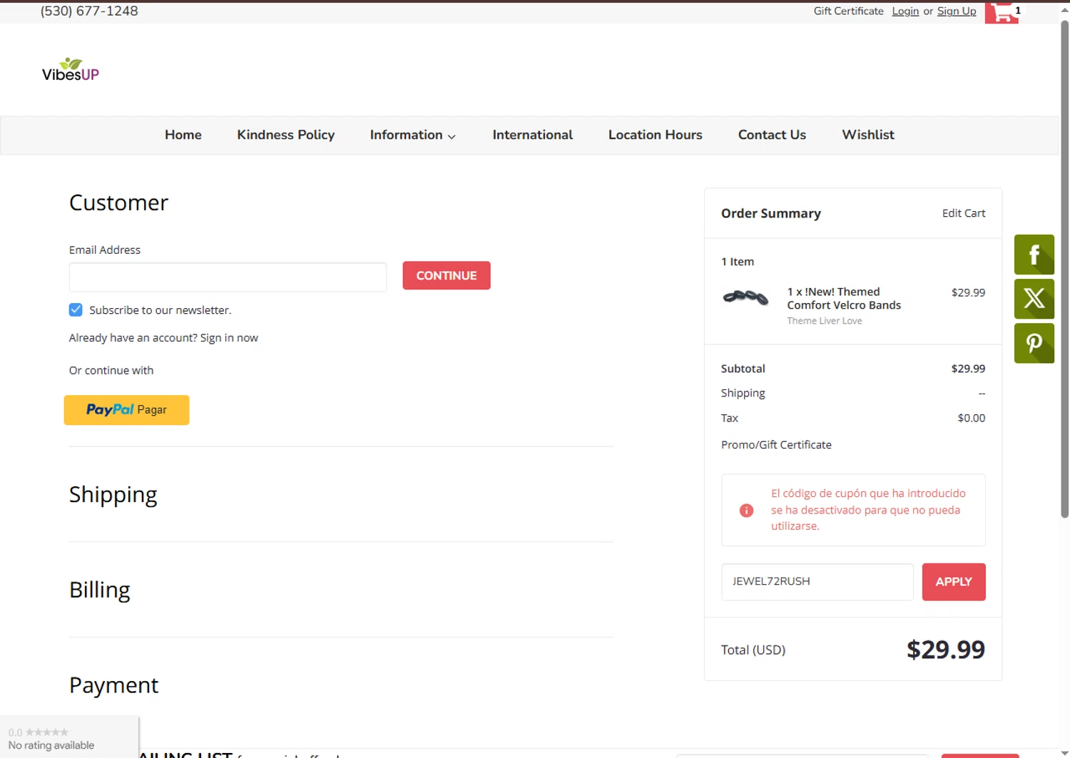Screen dimensions: 1070x758
Task: Open the Login link
Action: 905,11
